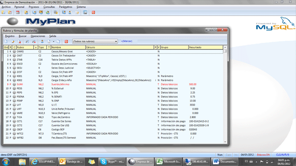Open the Personal menu
This screenshot has width=296, height=166.
coord(19,7)
